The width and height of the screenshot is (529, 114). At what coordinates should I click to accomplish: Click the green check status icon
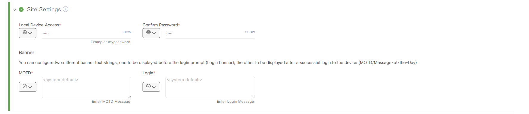[x=21, y=9]
